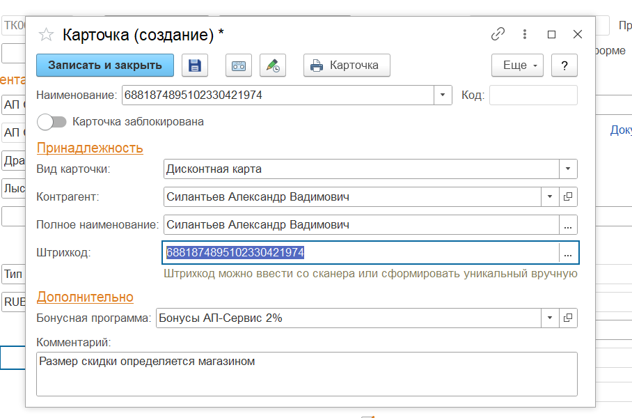
Task: Expand the Наименование dropdown arrow
Action: [x=443, y=95]
